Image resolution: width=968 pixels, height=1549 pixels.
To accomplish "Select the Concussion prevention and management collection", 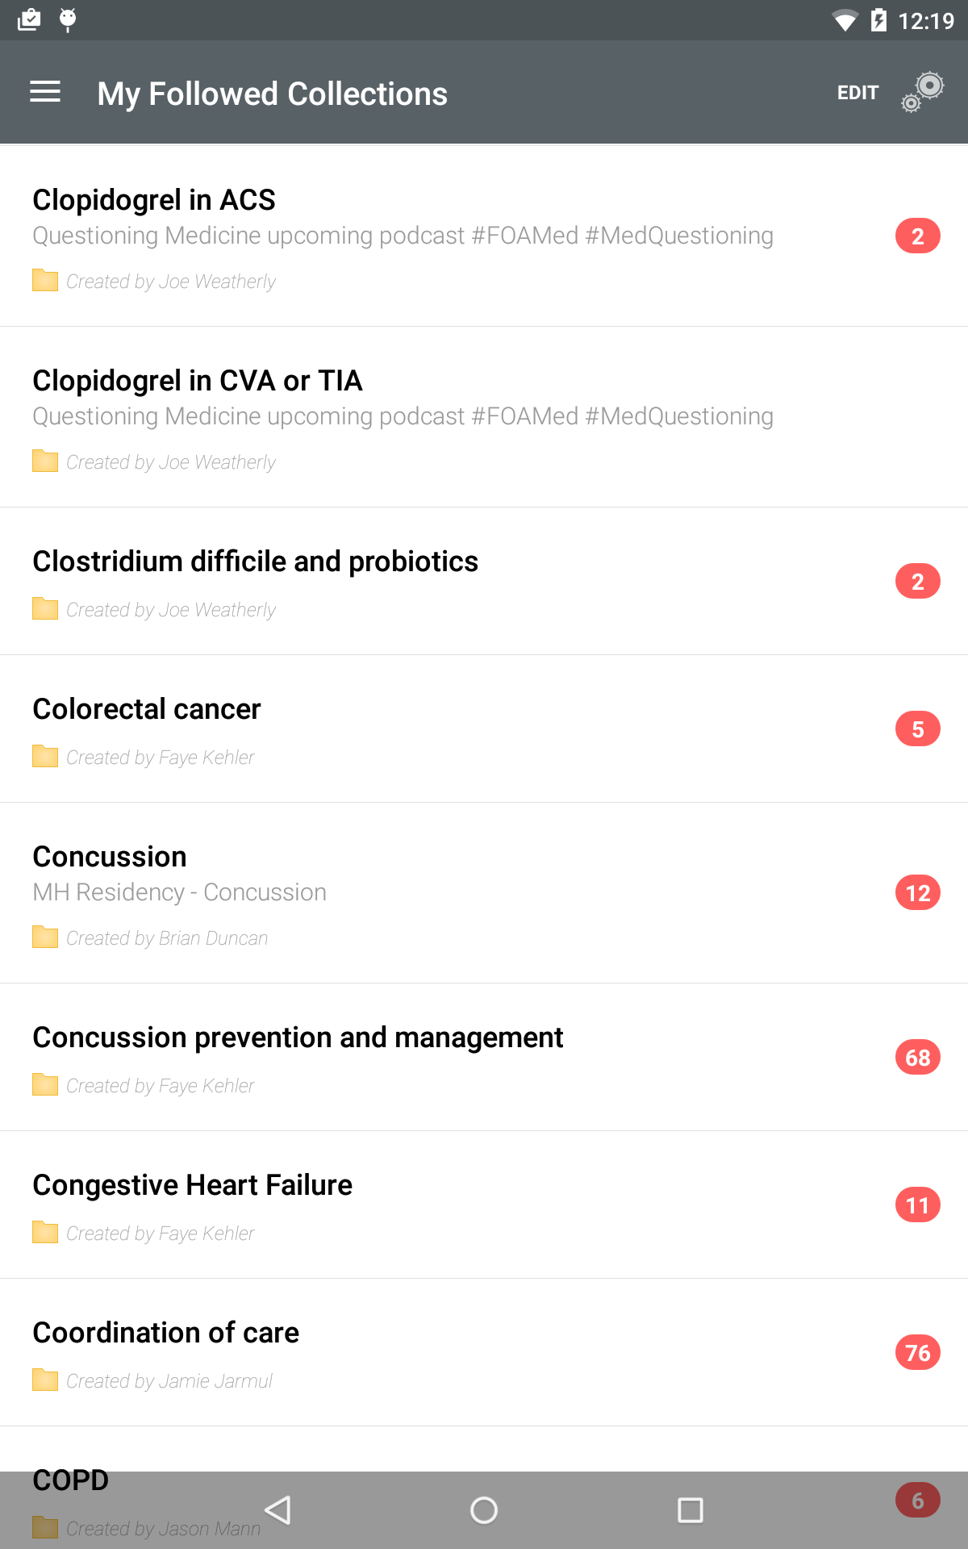I will 298,1038.
